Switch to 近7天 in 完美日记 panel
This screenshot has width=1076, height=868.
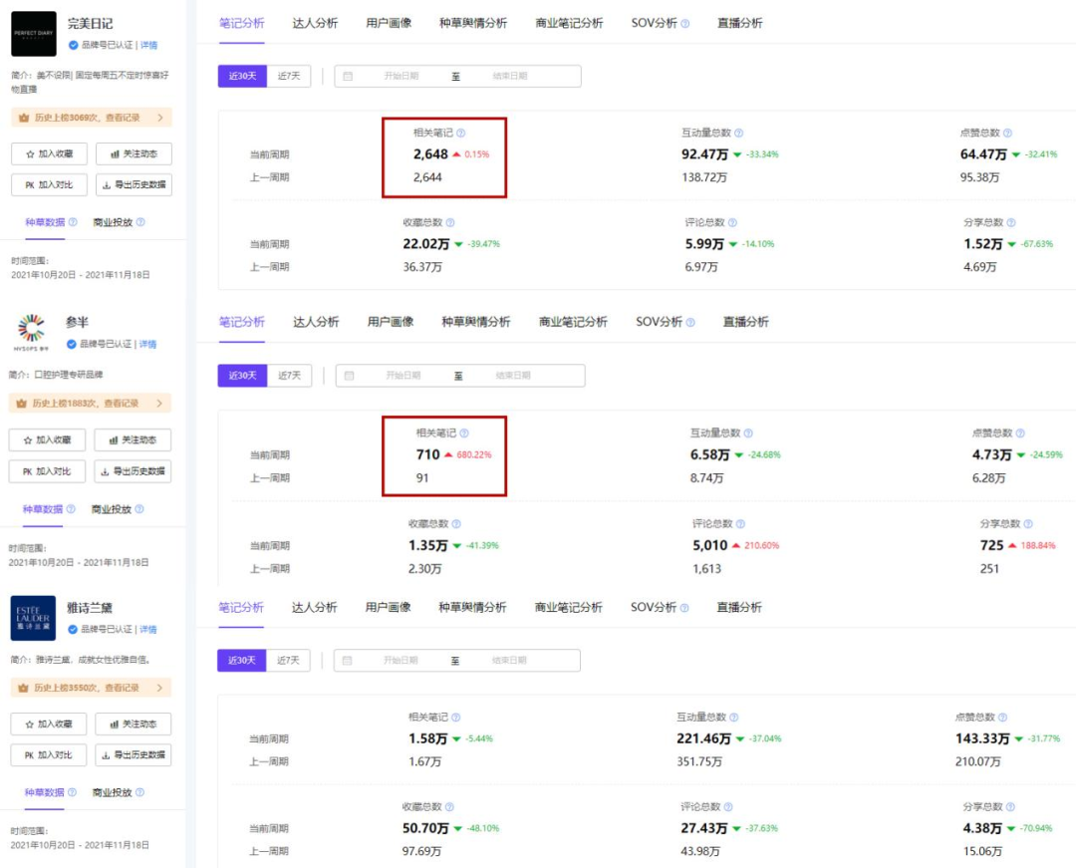(289, 76)
